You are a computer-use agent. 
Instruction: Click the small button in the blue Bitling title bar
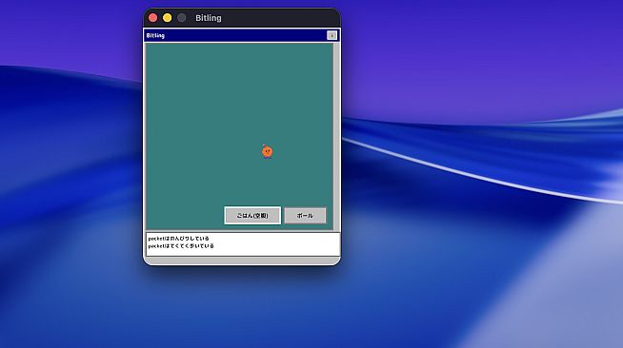[x=332, y=36]
